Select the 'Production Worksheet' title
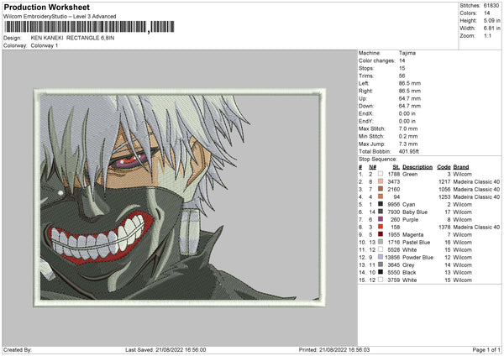This screenshot has height=356, width=504. coord(46,7)
